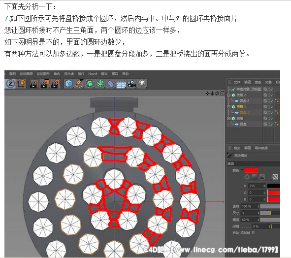
Task: Add a camera with camera icon
Action: 131,84
